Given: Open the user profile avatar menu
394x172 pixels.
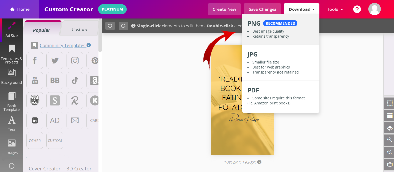Looking at the screenshot, I should [374, 9].
